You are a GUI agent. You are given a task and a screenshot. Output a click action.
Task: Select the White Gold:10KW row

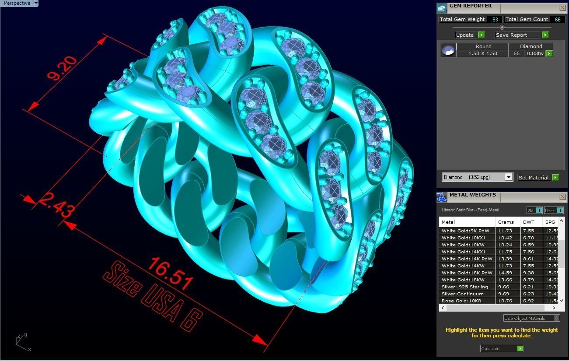(499, 245)
